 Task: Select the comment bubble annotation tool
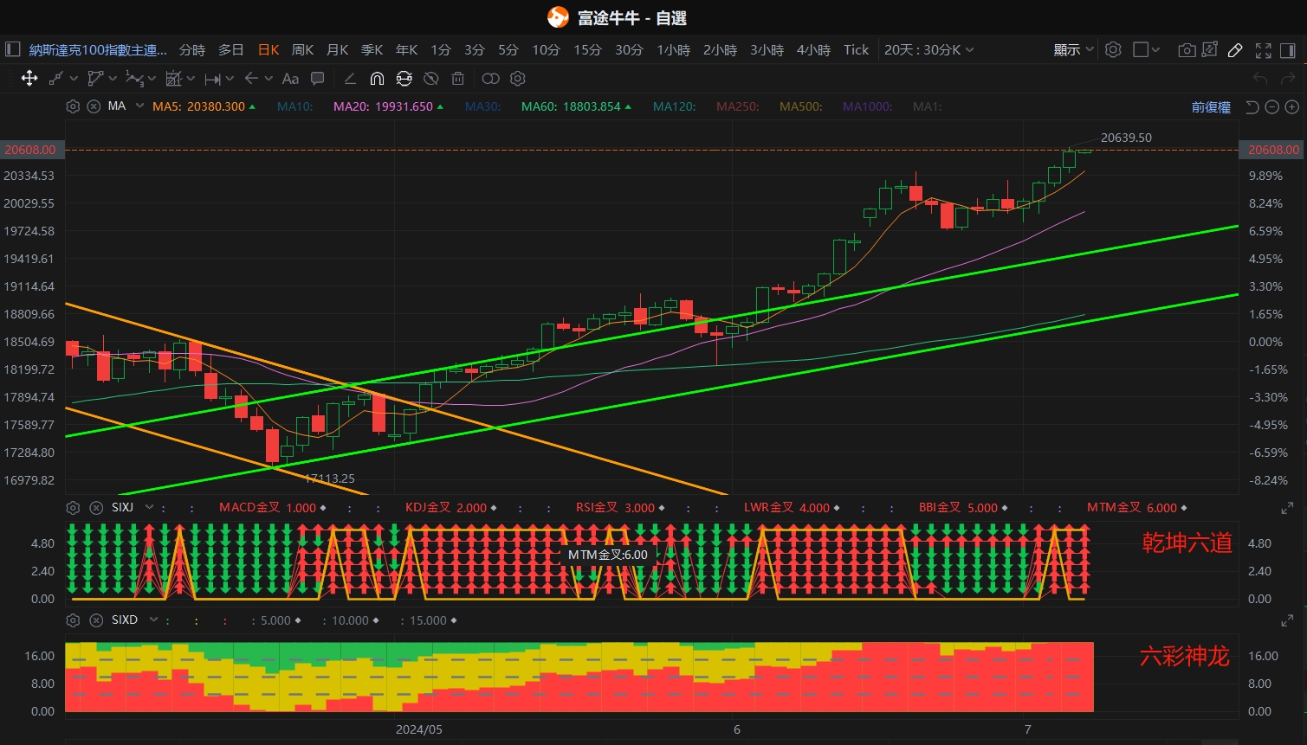coord(318,79)
